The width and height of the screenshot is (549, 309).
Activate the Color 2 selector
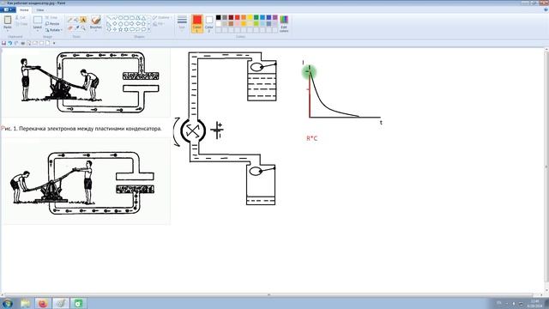pos(209,24)
